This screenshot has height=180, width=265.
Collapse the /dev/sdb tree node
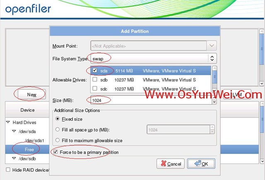[x=14, y=158]
